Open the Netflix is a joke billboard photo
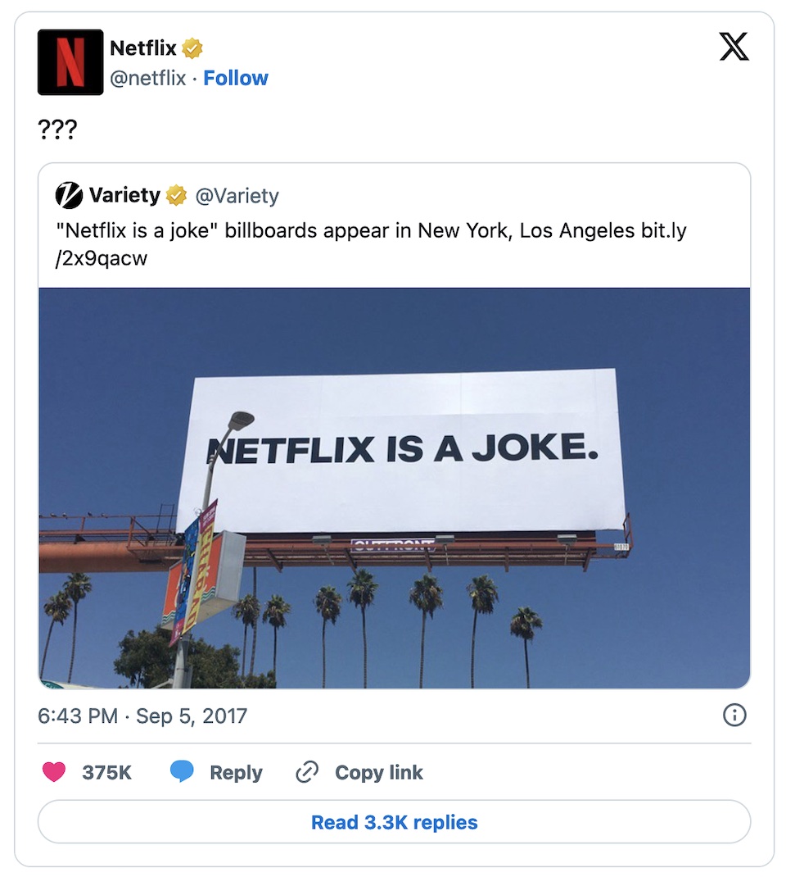 pos(394,488)
